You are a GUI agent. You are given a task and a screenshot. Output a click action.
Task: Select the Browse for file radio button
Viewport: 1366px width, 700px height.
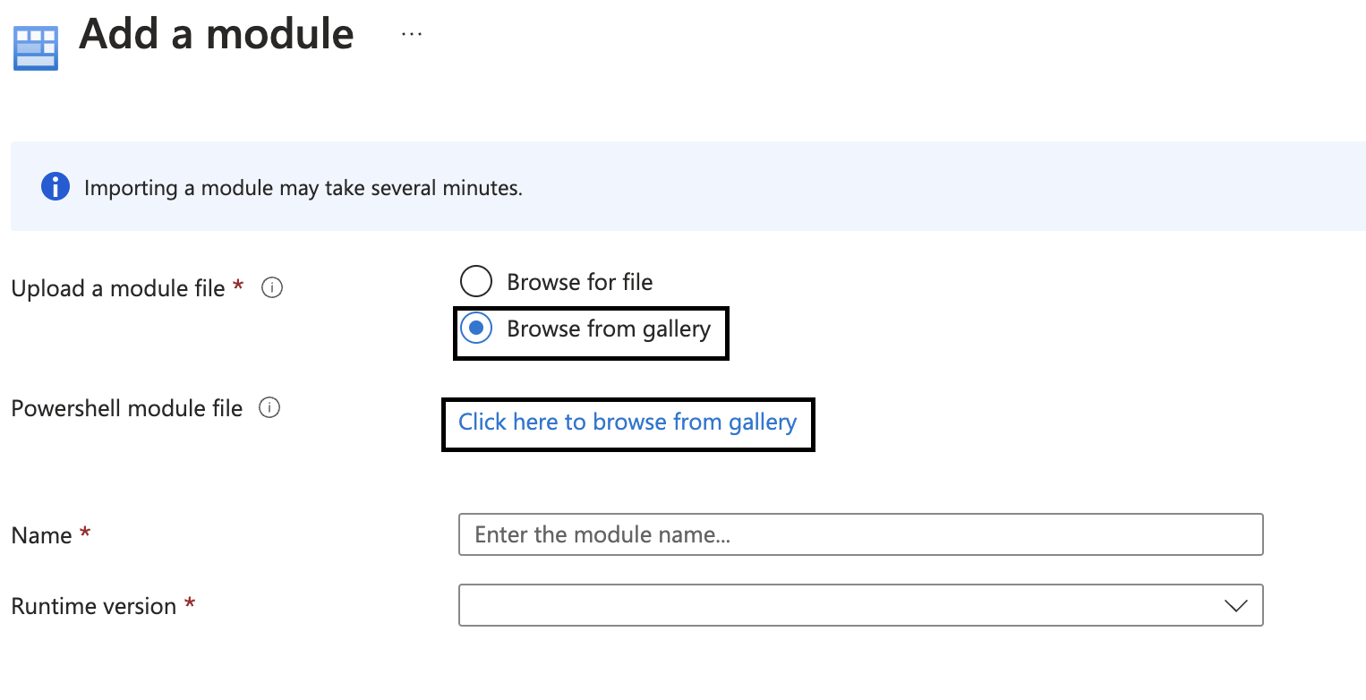click(x=475, y=281)
